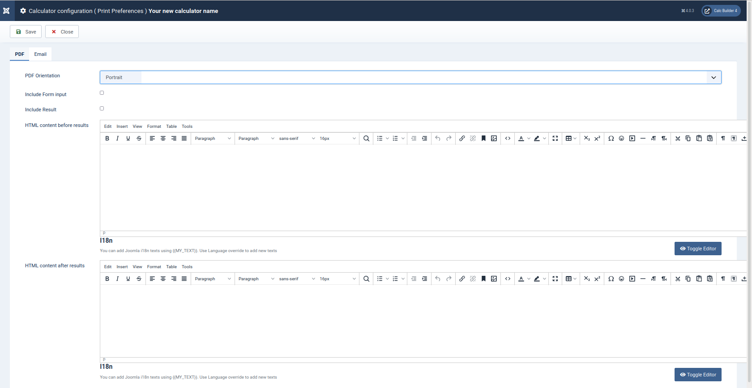Undo last action in the after-results editor

[x=438, y=279]
